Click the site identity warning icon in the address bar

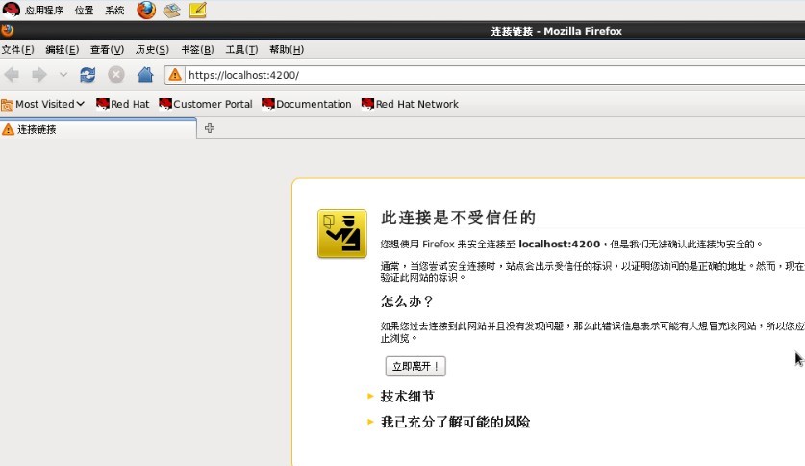pyautogui.click(x=174, y=75)
